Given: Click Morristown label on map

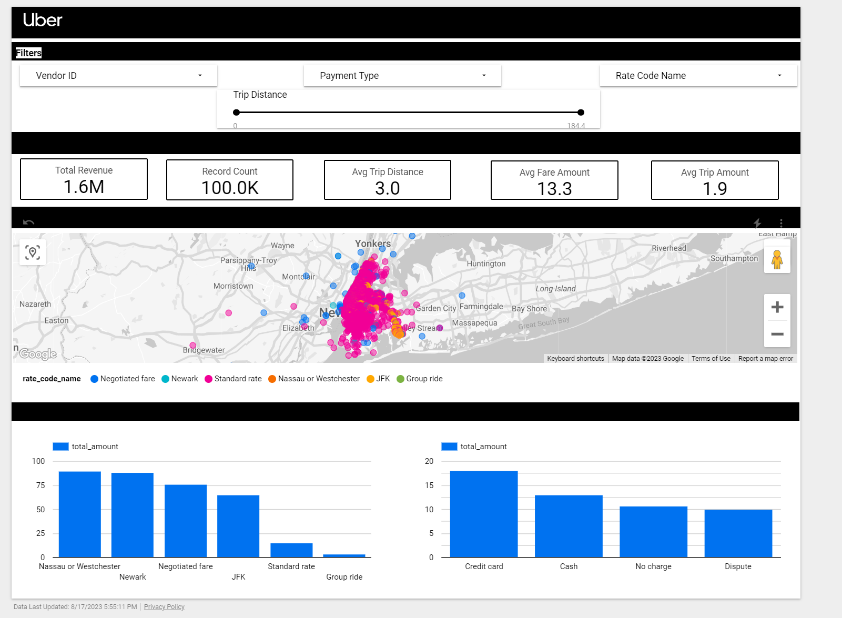Looking at the screenshot, I should pyautogui.click(x=233, y=286).
